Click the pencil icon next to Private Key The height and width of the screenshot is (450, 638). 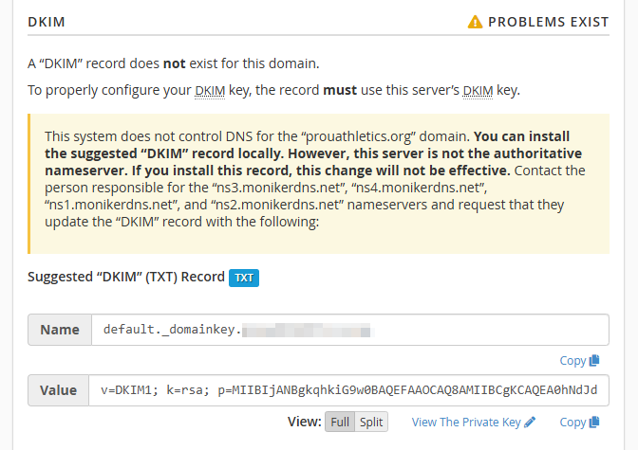530,422
